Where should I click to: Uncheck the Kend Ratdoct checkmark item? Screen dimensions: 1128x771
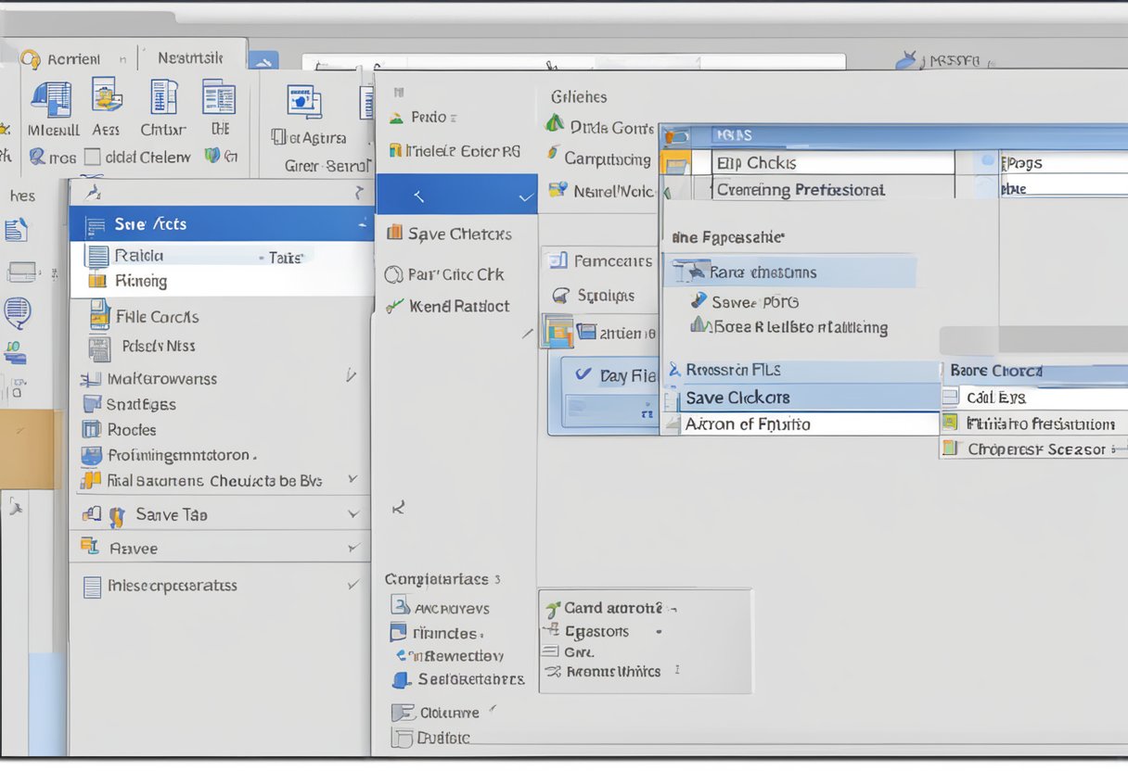pyautogui.click(x=394, y=306)
